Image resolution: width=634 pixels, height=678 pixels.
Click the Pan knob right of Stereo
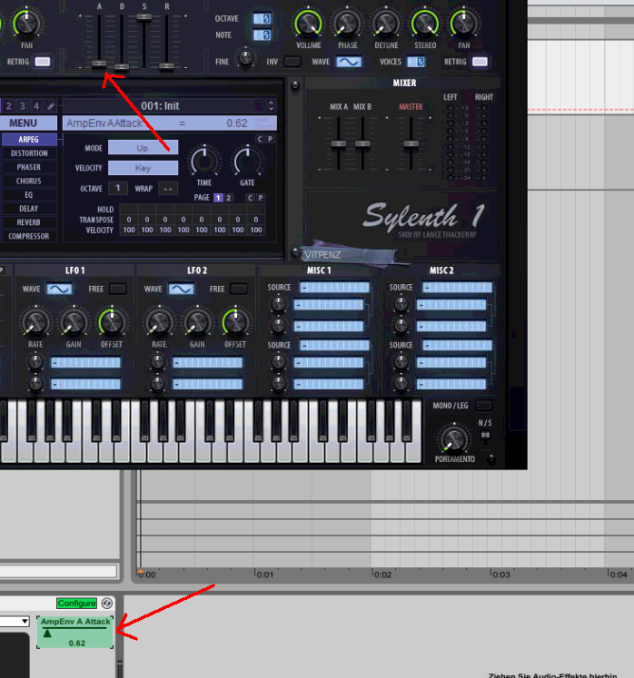[x=463, y=24]
